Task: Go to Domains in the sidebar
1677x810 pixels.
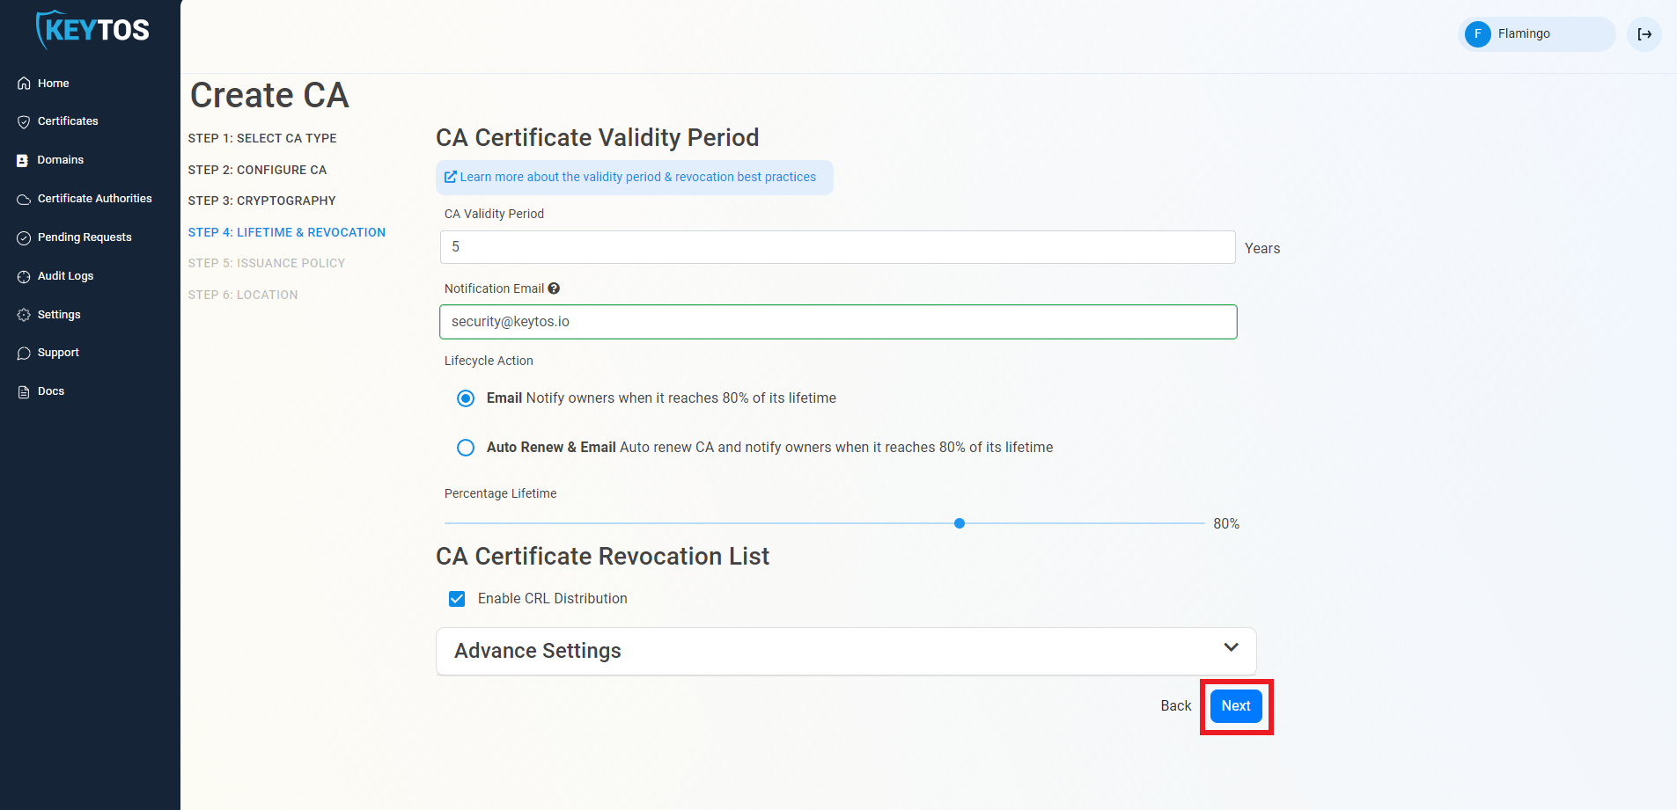Action: pyautogui.click(x=61, y=160)
